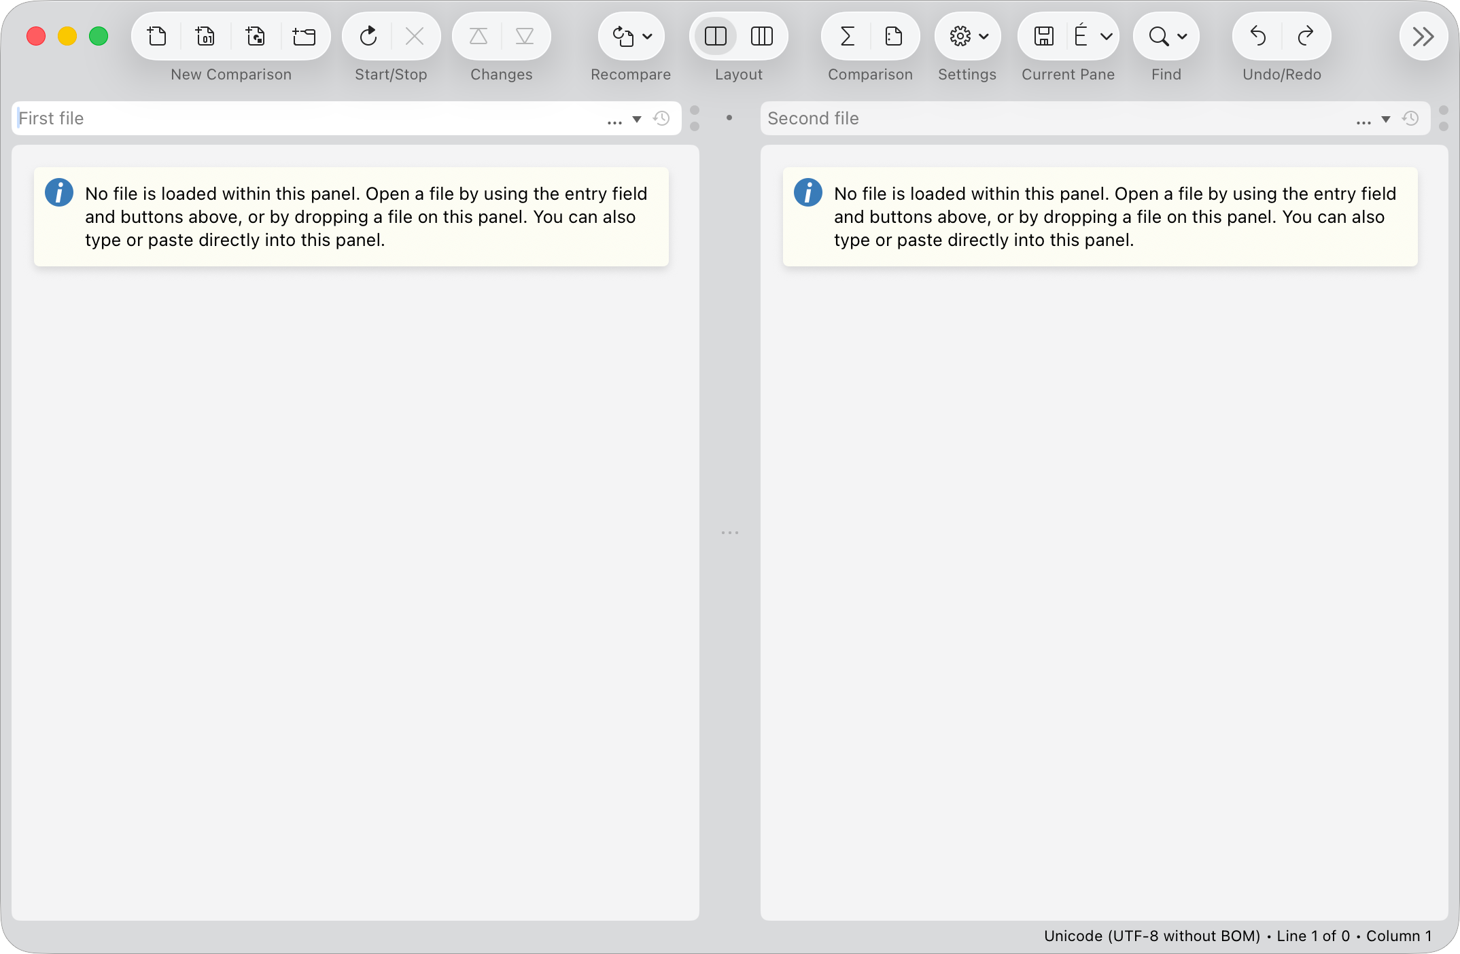Open the Settings gear dropdown
This screenshot has width=1460, height=954.
[x=968, y=36]
